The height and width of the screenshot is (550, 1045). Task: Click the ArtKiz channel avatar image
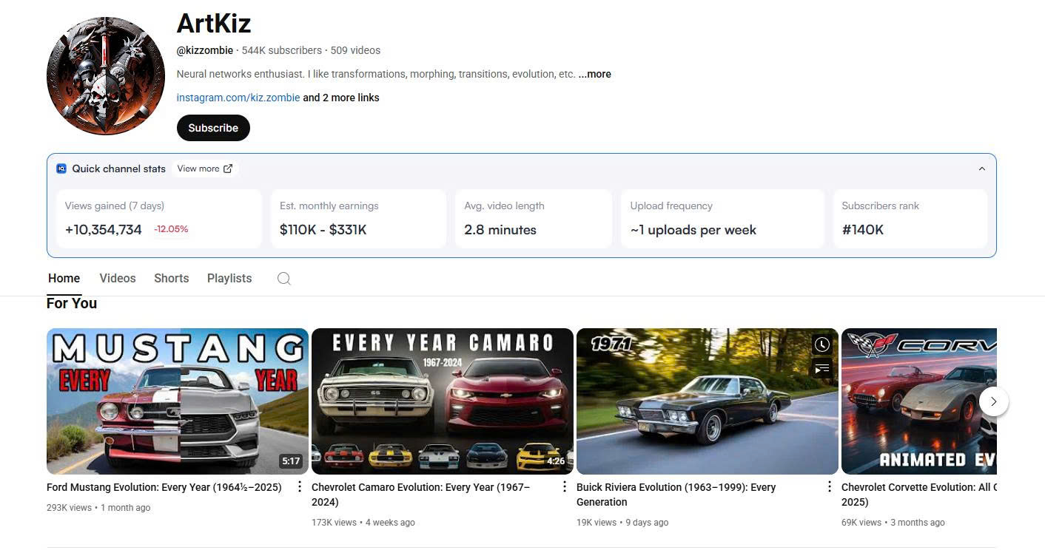coord(105,76)
